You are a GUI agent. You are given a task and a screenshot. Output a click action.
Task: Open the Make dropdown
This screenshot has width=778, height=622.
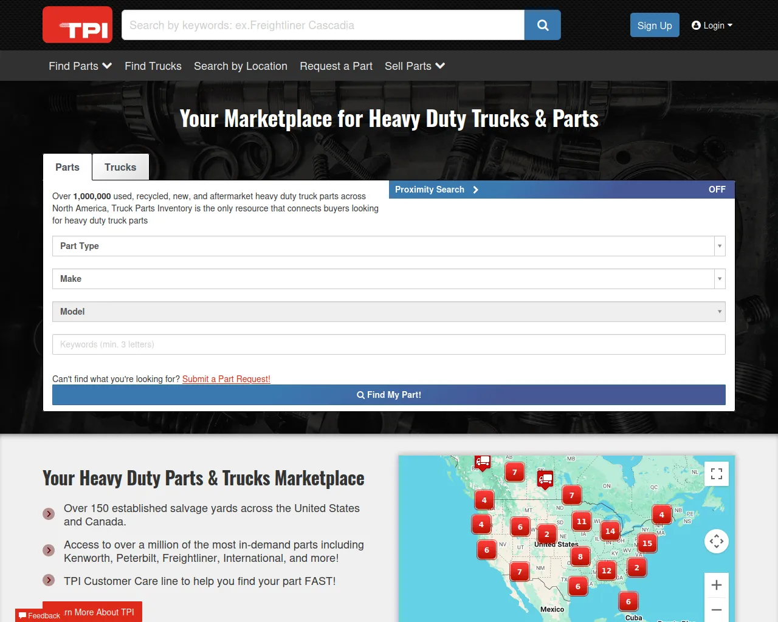(x=389, y=279)
